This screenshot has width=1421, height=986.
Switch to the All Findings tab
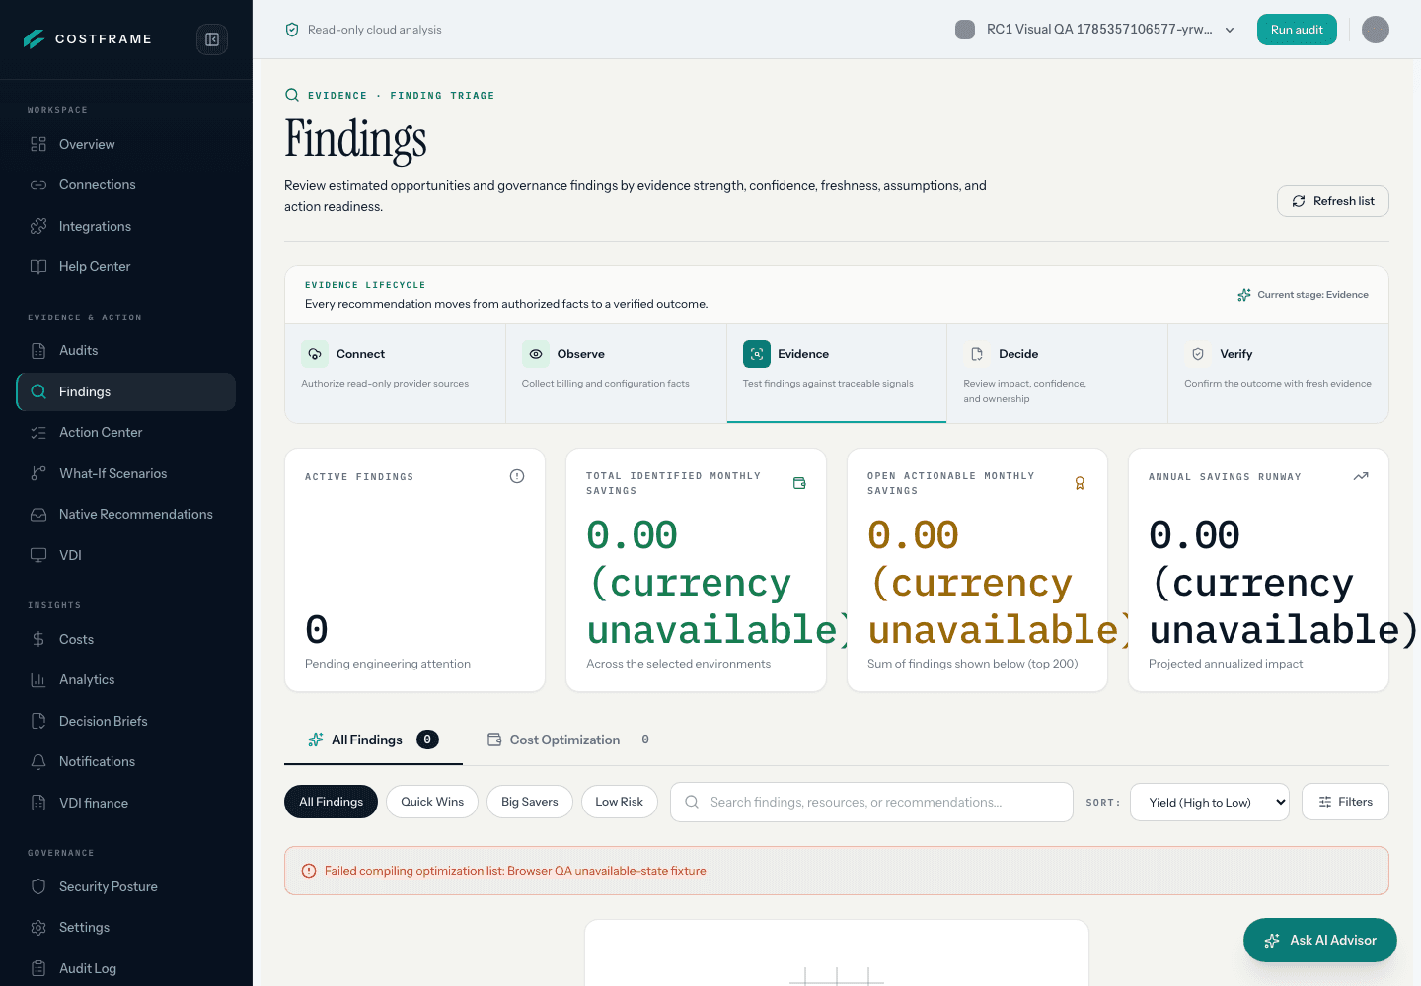(x=373, y=739)
